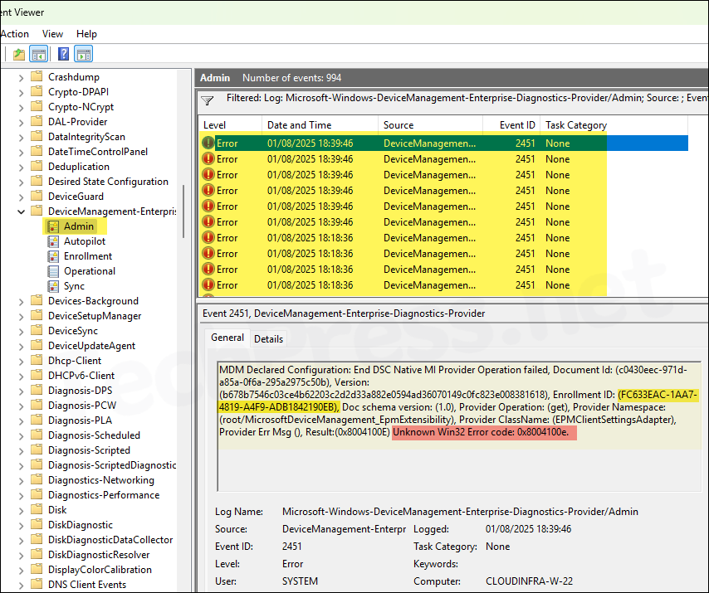Select the DiskDiagnosticDataCollector tree item
The image size is (709, 593).
(110, 539)
